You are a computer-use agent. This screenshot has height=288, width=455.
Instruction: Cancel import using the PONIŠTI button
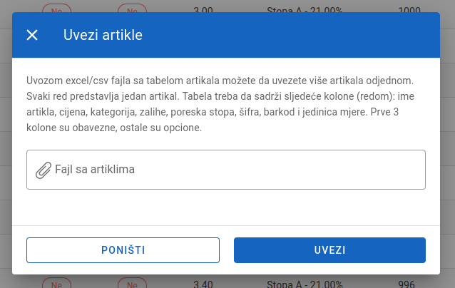[x=123, y=250]
